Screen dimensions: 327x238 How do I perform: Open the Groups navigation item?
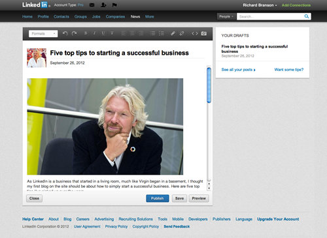pyautogui.click(x=80, y=16)
